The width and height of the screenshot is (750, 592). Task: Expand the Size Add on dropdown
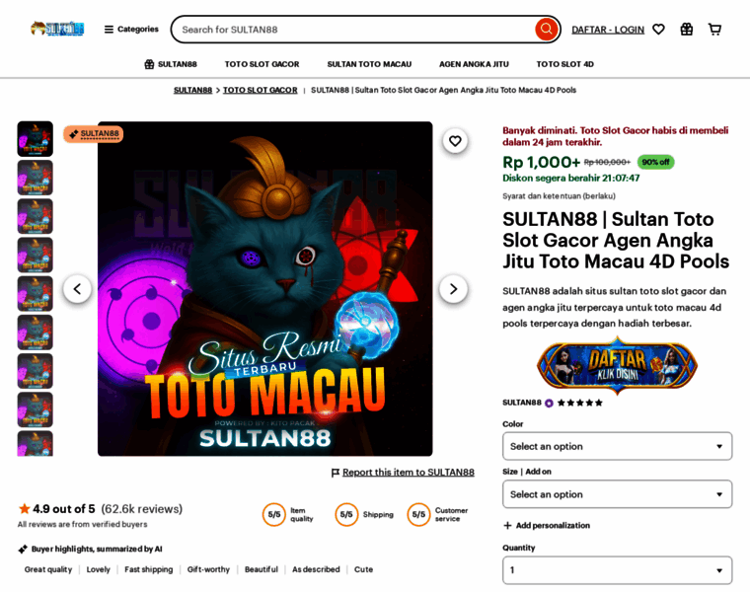(x=617, y=494)
